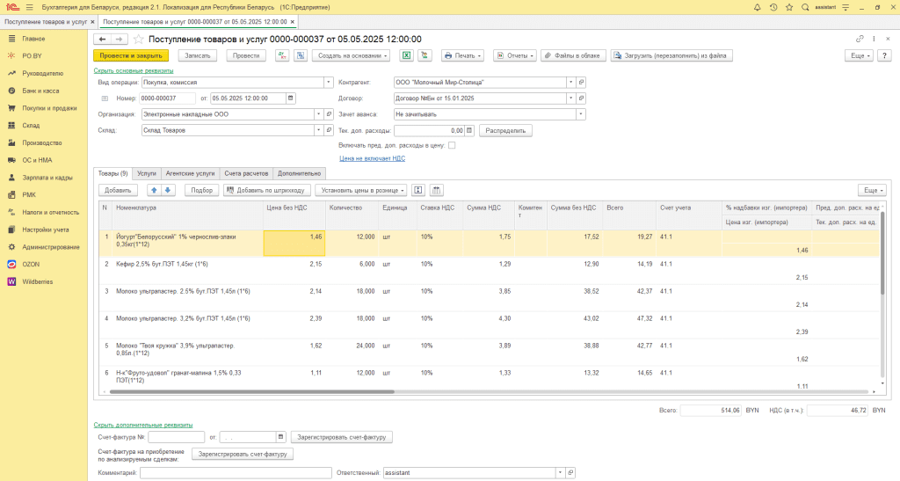Open Печать dropdown

[x=462, y=55]
